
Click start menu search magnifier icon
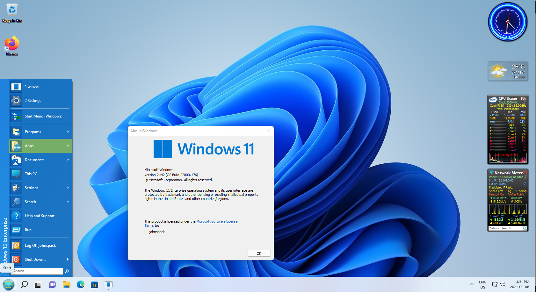click(67, 271)
